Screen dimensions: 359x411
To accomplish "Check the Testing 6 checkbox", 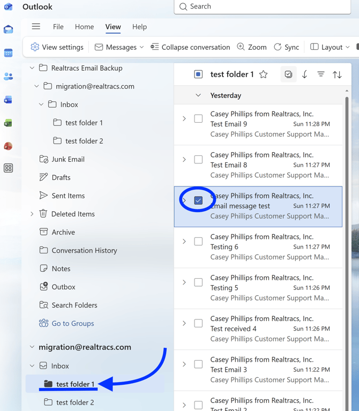I will 198,242.
